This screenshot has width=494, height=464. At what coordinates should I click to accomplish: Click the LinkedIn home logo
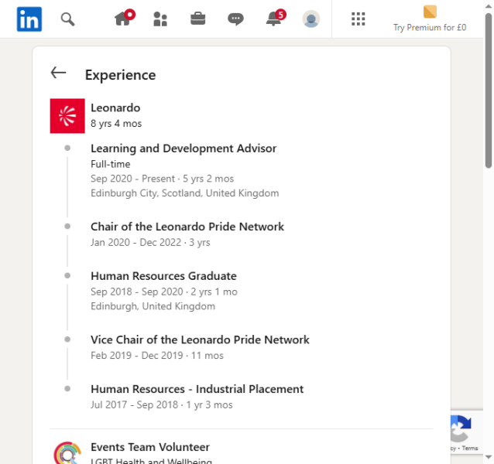(29, 19)
